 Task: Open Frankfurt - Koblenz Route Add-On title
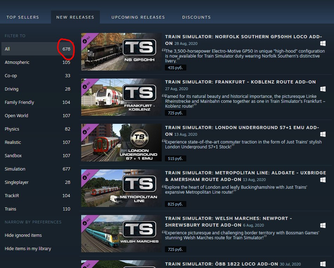point(240,82)
